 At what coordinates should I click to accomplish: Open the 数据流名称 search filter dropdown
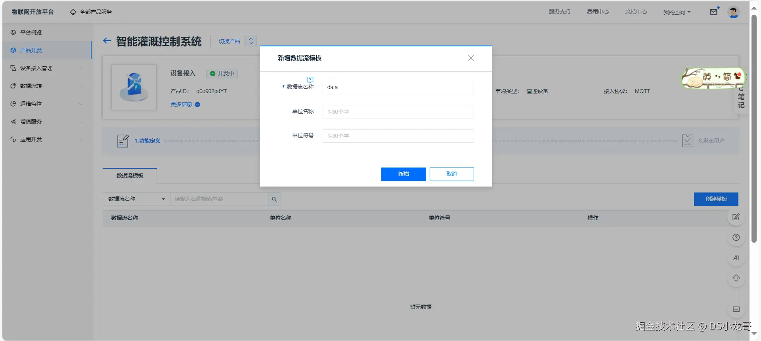[x=136, y=199]
